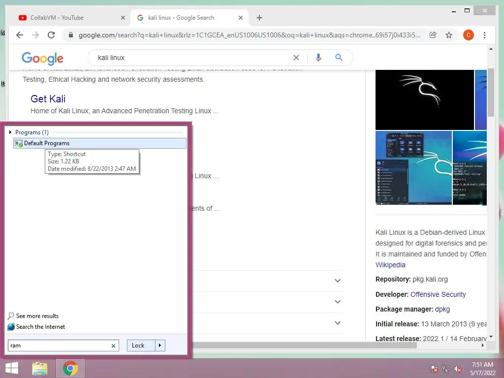Image resolution: width=504 pixels, height=378 pixels.
Task: Select the kali linux - Google Search tab
Action: pos(189,18)
